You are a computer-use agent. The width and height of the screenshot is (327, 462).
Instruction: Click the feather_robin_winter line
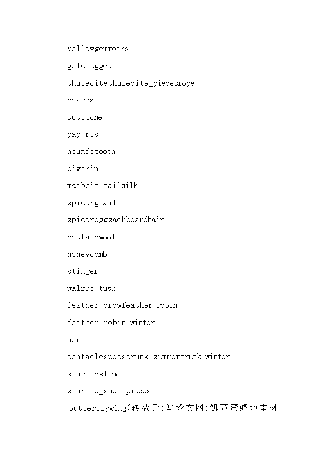pos(111,323)
